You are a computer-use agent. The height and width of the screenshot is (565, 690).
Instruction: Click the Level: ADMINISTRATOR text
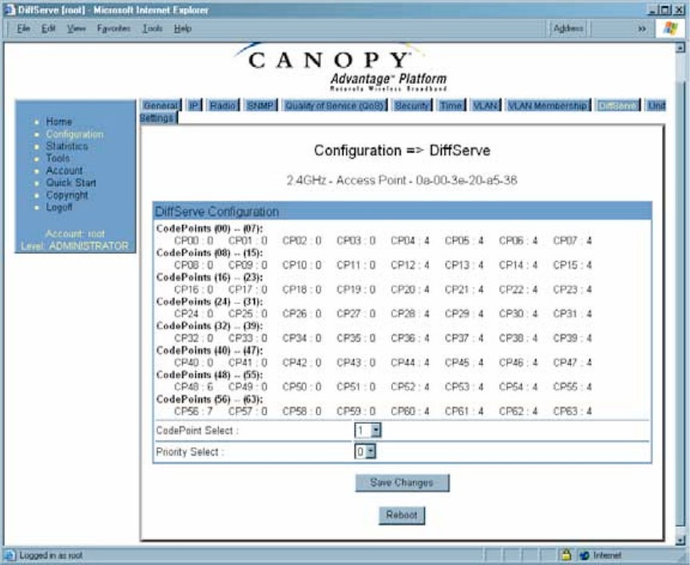(x=75, y=246)
